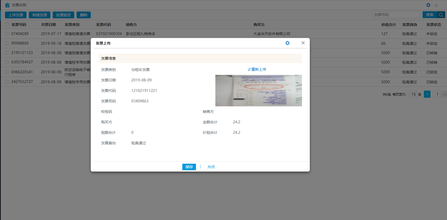The image size is (447, 220).
Task: Tick the checkbox for invoice 99988869
Action: pos(7,43)
